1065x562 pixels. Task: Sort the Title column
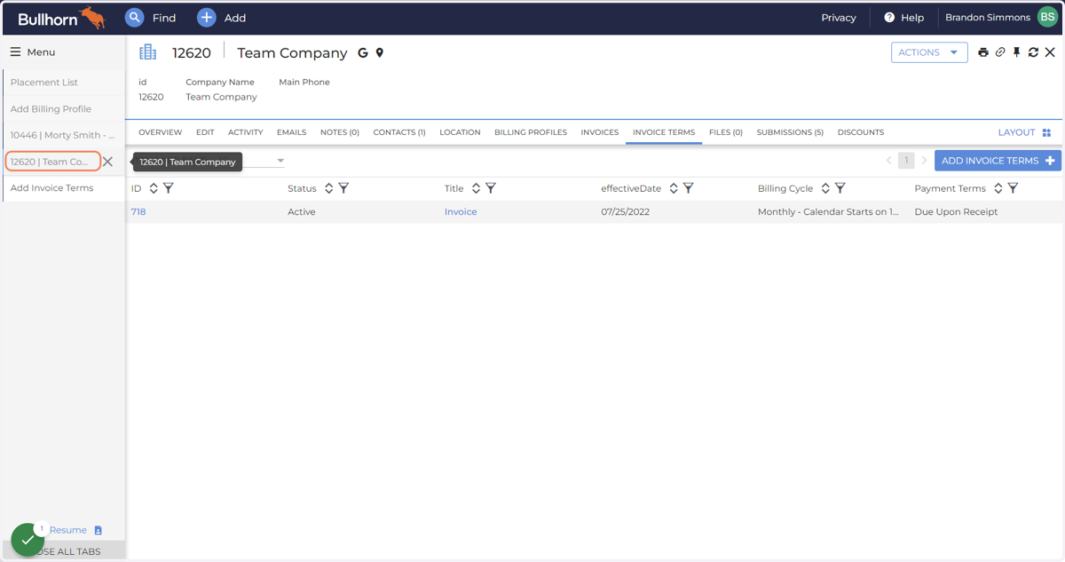point(476,188)
